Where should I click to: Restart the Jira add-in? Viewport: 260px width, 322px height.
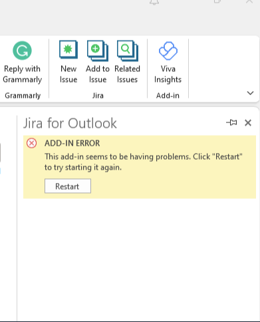pos(68,186)
